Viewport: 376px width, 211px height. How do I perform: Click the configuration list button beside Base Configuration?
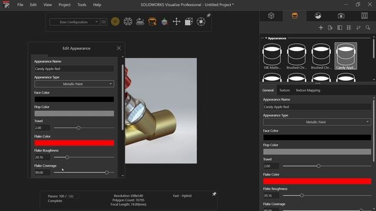point(103,22)
